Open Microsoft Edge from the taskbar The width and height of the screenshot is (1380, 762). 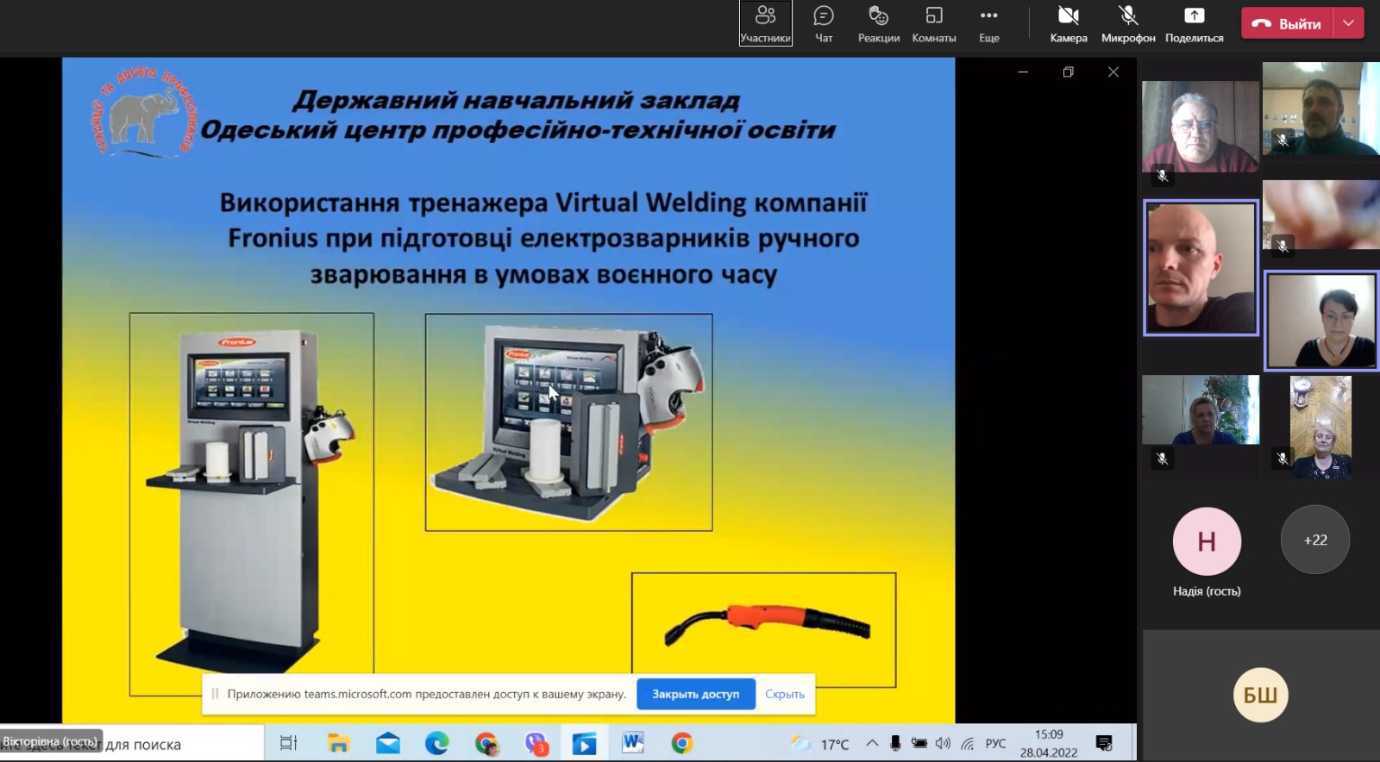(436, 743)
